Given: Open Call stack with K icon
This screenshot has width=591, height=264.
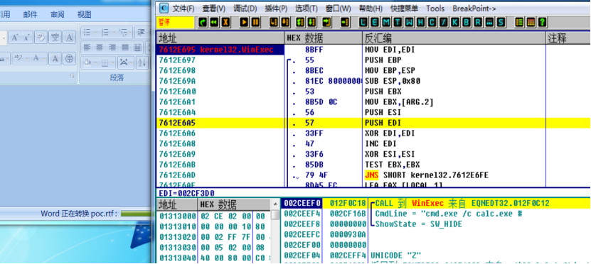Looking at the screenshot, I should point(455,23).
